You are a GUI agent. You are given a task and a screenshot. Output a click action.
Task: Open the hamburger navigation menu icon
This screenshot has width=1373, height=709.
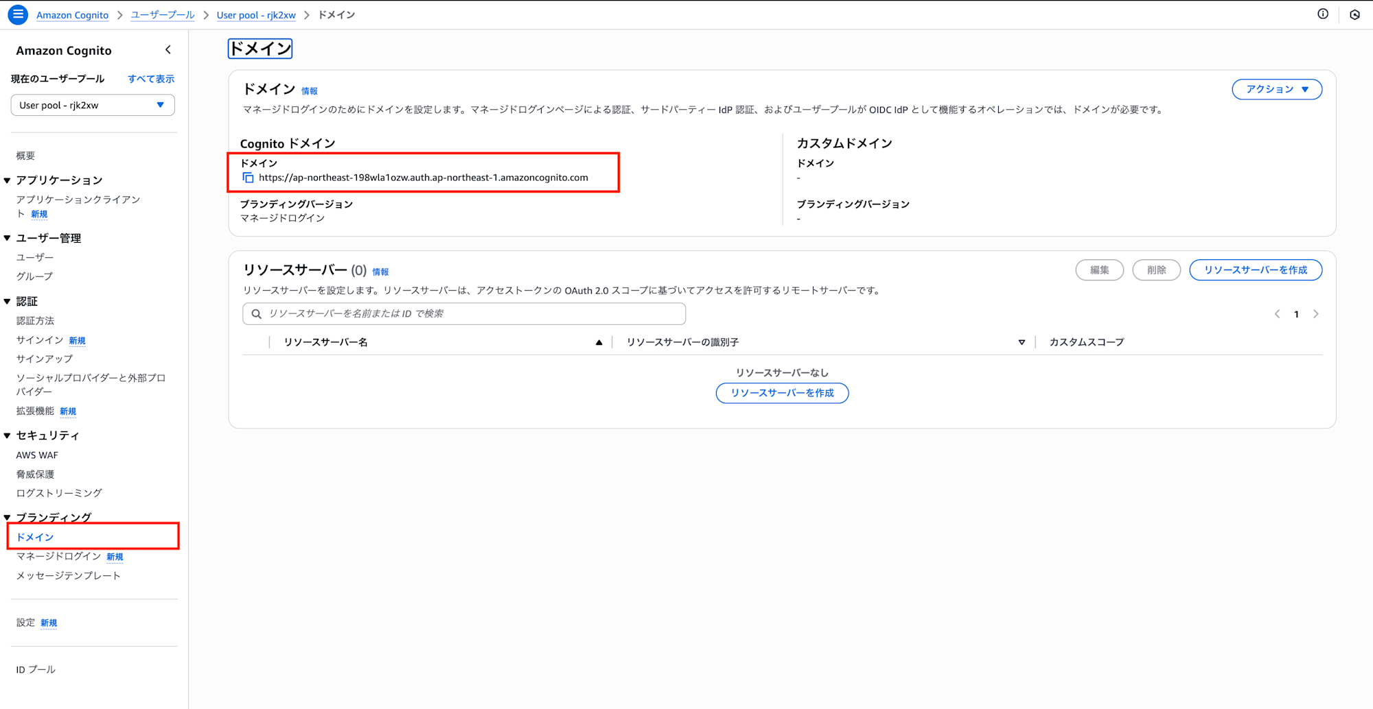tap(18, 14)
